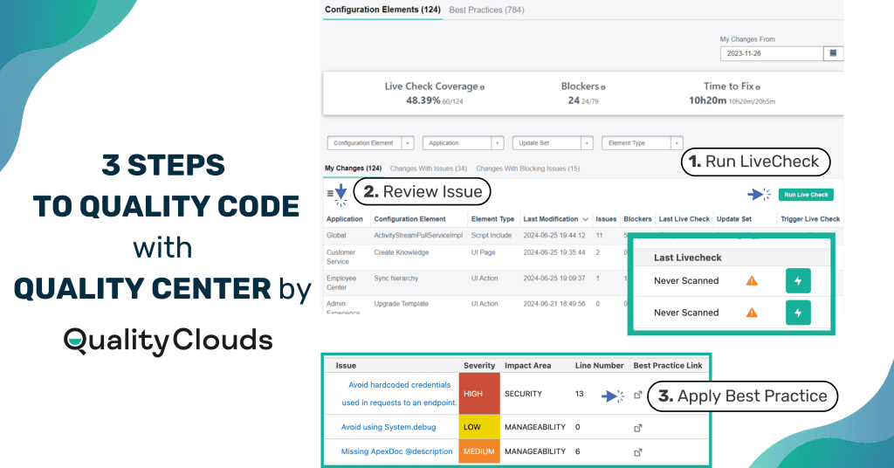The image size is (894, 468).
Task: Click the 10h20m time to fix value
Action: pyautogui.click(x=707, y=100)
